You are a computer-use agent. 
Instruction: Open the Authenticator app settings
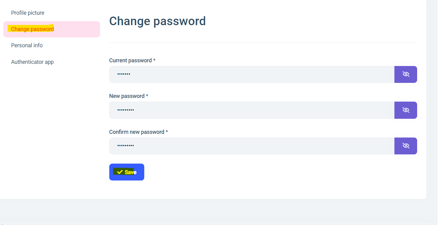tap(32, 62)
